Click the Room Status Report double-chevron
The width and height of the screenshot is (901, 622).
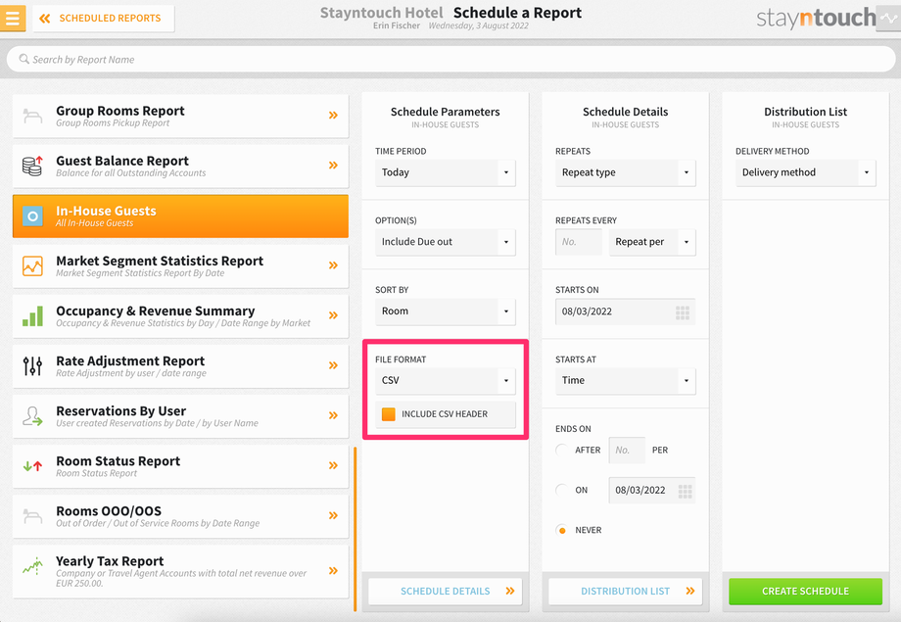(x=333, y=465)
